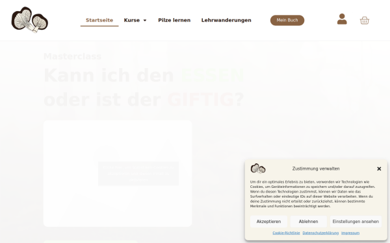The width and height of the screenshot is (390, 243).
Task: Click the Masterclass heading text
Action: point(73,56)
